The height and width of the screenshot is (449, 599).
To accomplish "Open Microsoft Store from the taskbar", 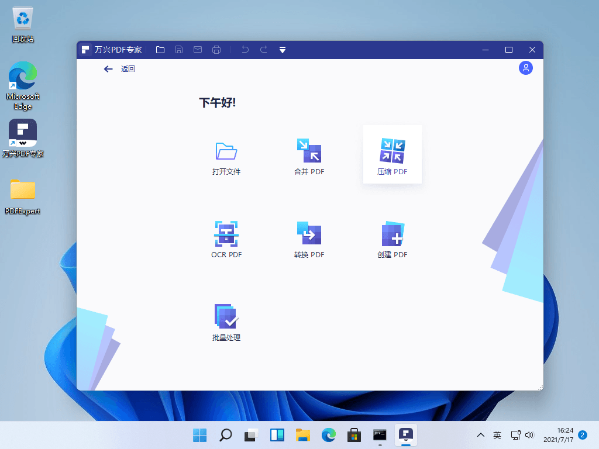I will tap(354, 435).
